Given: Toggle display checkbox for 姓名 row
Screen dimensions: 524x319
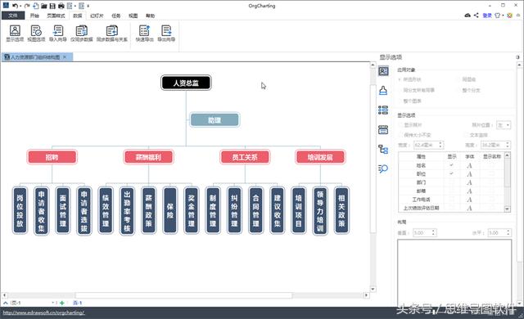Looking at the screenshot, I should coord(451,165).
